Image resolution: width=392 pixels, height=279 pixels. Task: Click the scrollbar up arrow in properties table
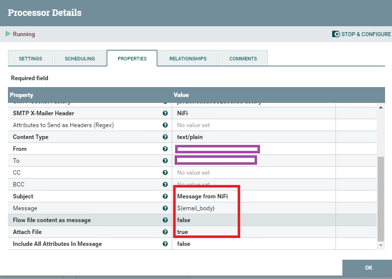(381, 107)
